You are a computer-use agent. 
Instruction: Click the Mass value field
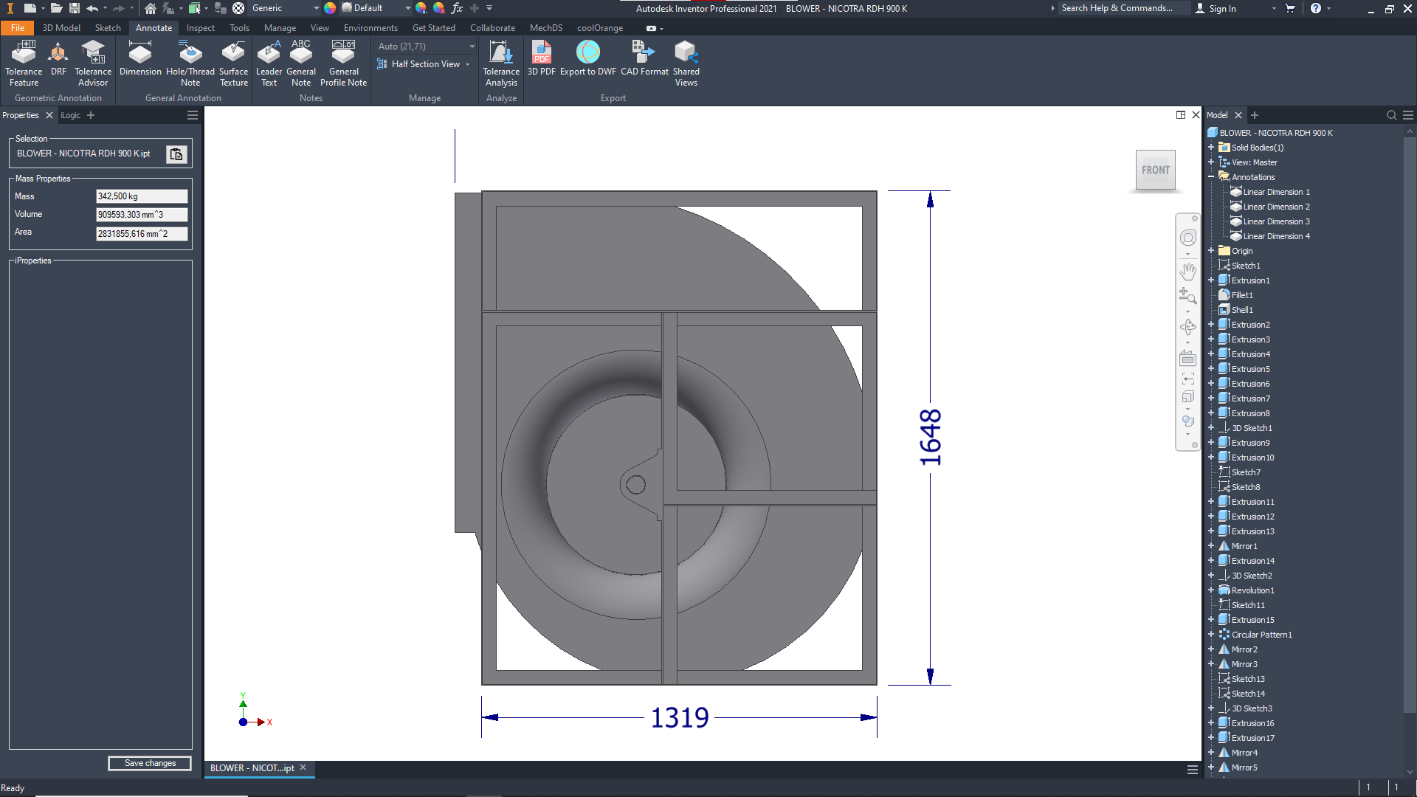tap(141, 196)
